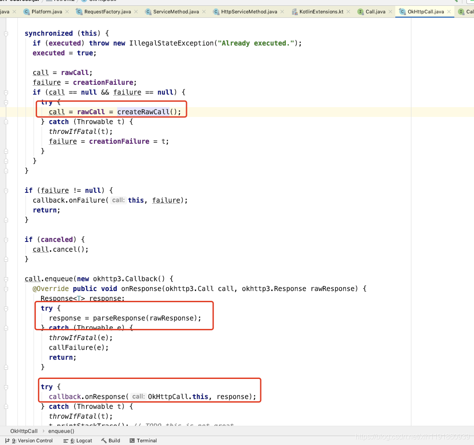Click the ServiceMethod.java class file icon
The image size is (474, 445).
coord(148,12)
